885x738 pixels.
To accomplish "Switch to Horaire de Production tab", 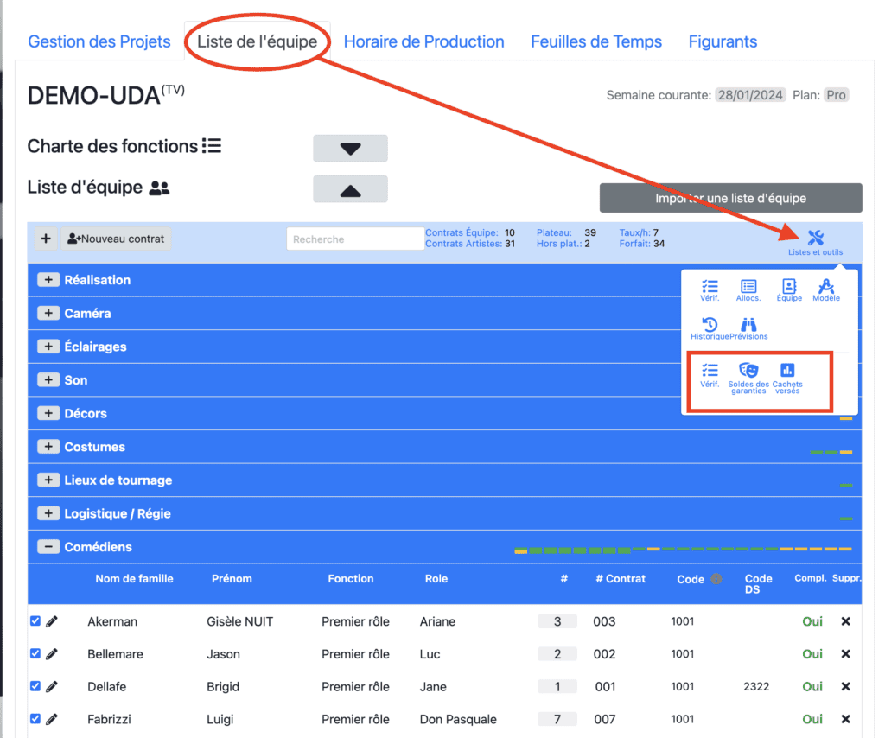I will coord(423,41).
